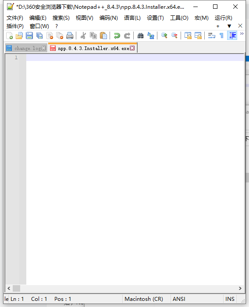
Task: Close the npp.8.4.3.Installer.x64.exe tab
Action: (x=132, y=48)
